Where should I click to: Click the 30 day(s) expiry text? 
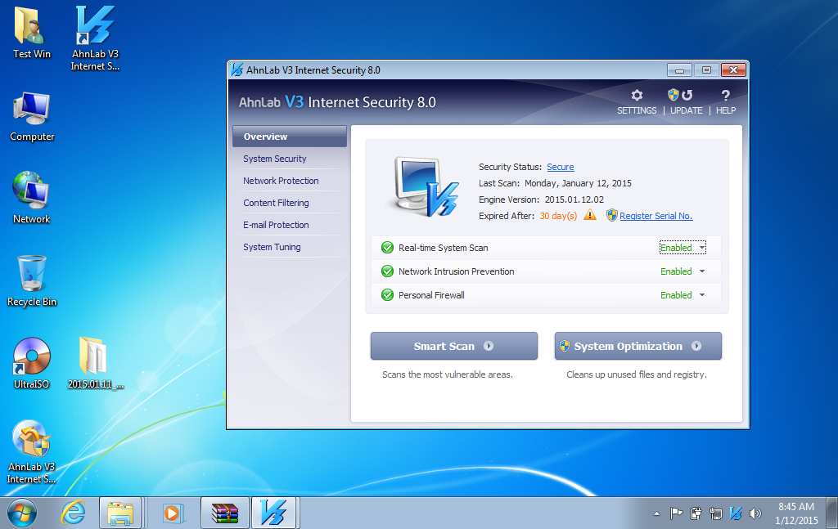point(558,216)
